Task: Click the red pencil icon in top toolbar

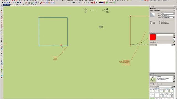Action: point(26,2)
